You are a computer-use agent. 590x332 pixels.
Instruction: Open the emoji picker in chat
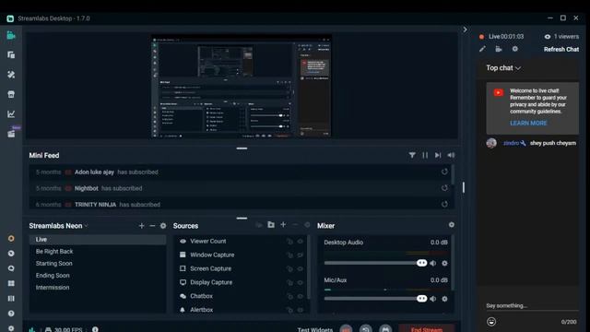point(491,322)
